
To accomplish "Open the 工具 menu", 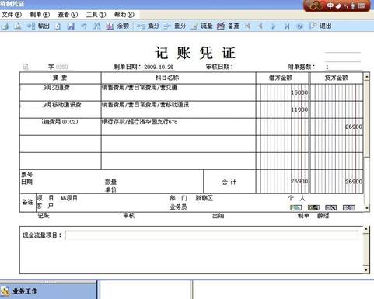I will pyautogui.click(x=96, y=15).
